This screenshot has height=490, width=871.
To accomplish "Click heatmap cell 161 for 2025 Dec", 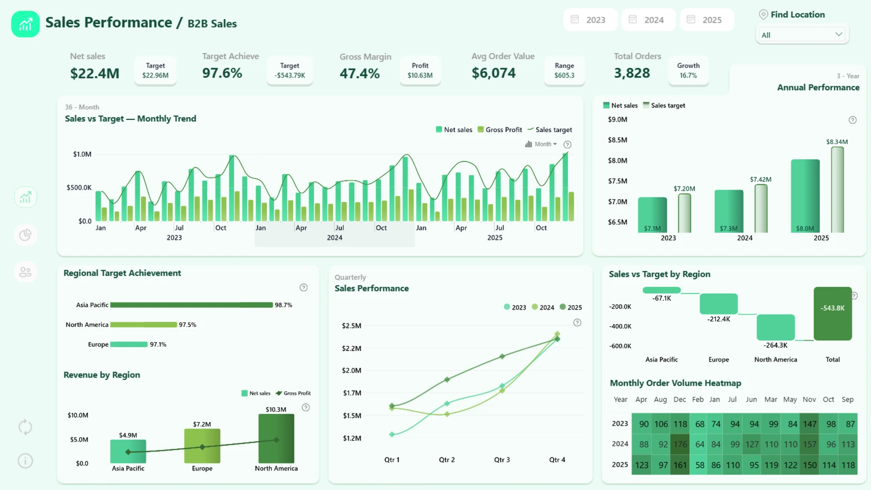I will pos(680,465).
